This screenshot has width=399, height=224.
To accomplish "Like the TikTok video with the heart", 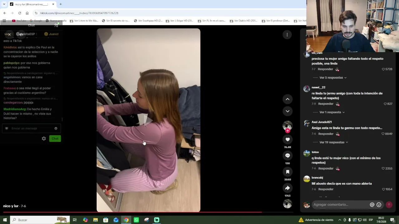I will coord(287,139).
